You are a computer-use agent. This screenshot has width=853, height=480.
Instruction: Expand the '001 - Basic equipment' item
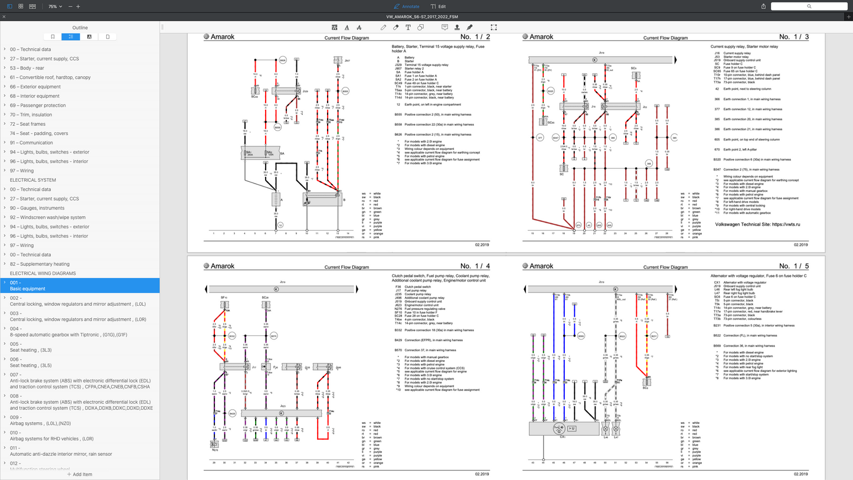(x=5, y=282)
